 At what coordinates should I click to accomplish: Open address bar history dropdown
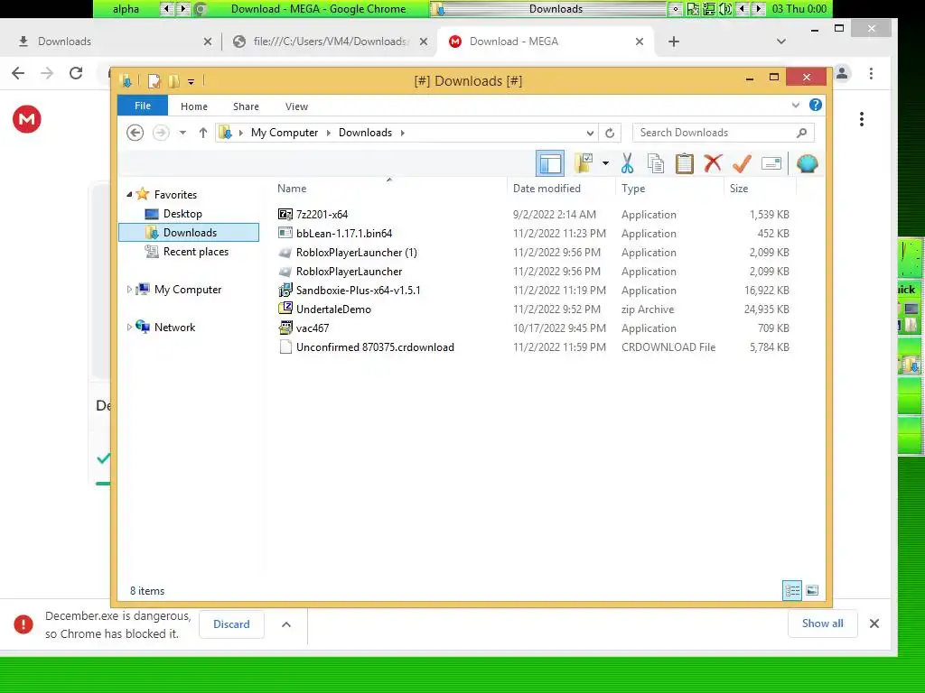click(589, 133)
